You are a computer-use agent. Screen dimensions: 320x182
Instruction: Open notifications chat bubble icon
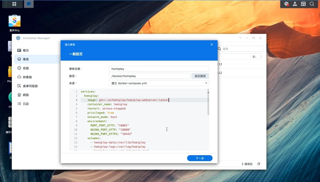point(286,4)
